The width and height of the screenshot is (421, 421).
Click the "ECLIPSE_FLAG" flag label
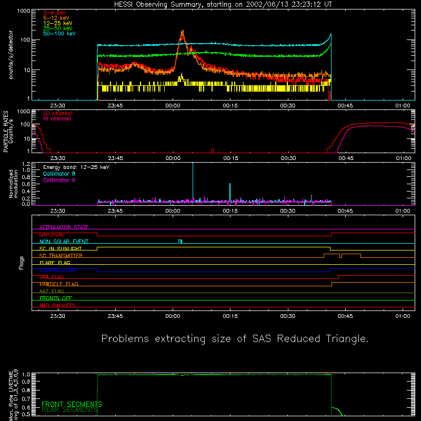coord(57,270)
